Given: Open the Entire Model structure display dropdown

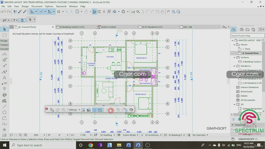Looking at the screenshot, I should pos(129,135).
